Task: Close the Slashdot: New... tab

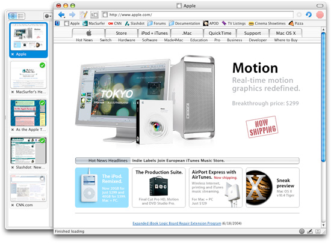Action: pos(13,167)
